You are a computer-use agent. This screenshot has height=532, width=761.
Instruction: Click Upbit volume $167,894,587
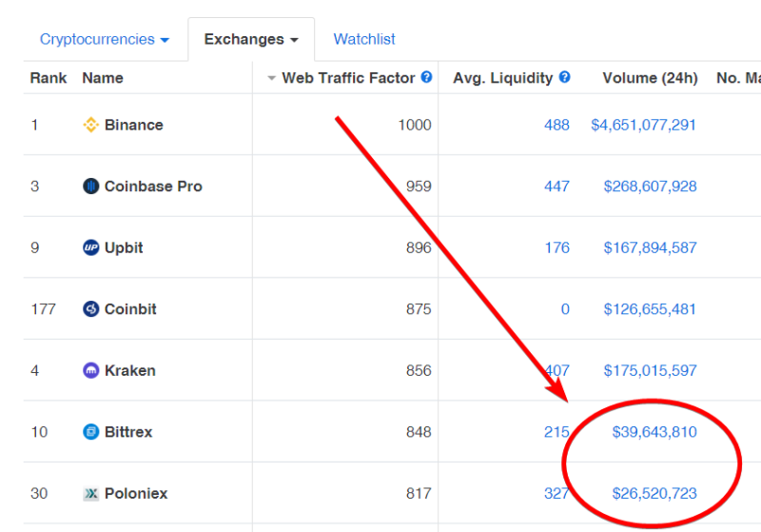650,248
